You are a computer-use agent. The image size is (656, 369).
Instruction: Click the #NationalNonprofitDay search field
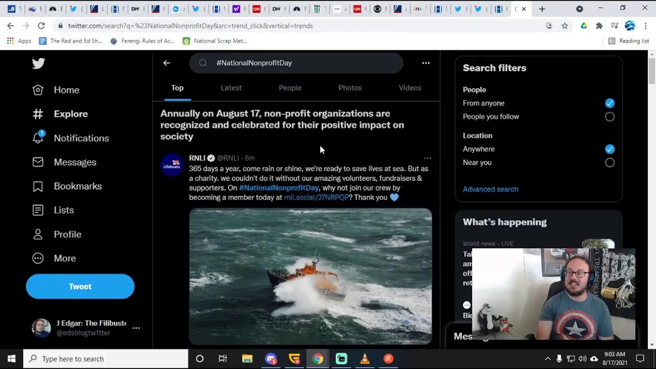click(x=296, y=63)
